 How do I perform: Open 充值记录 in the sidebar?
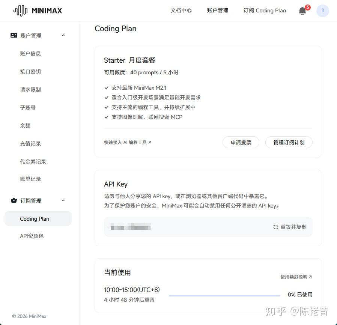click(x=30, y=144)
